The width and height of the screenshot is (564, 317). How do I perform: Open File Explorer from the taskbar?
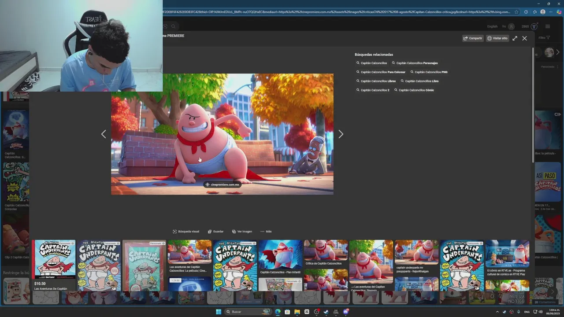pos(297,312)
